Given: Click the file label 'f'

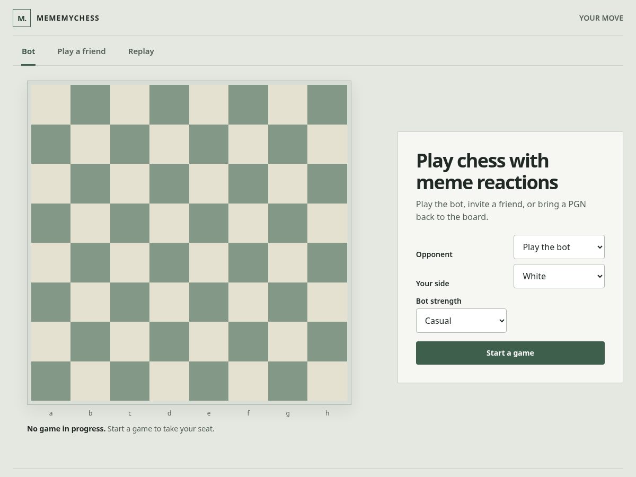Looking at the screenshot, I should point(249,413).
